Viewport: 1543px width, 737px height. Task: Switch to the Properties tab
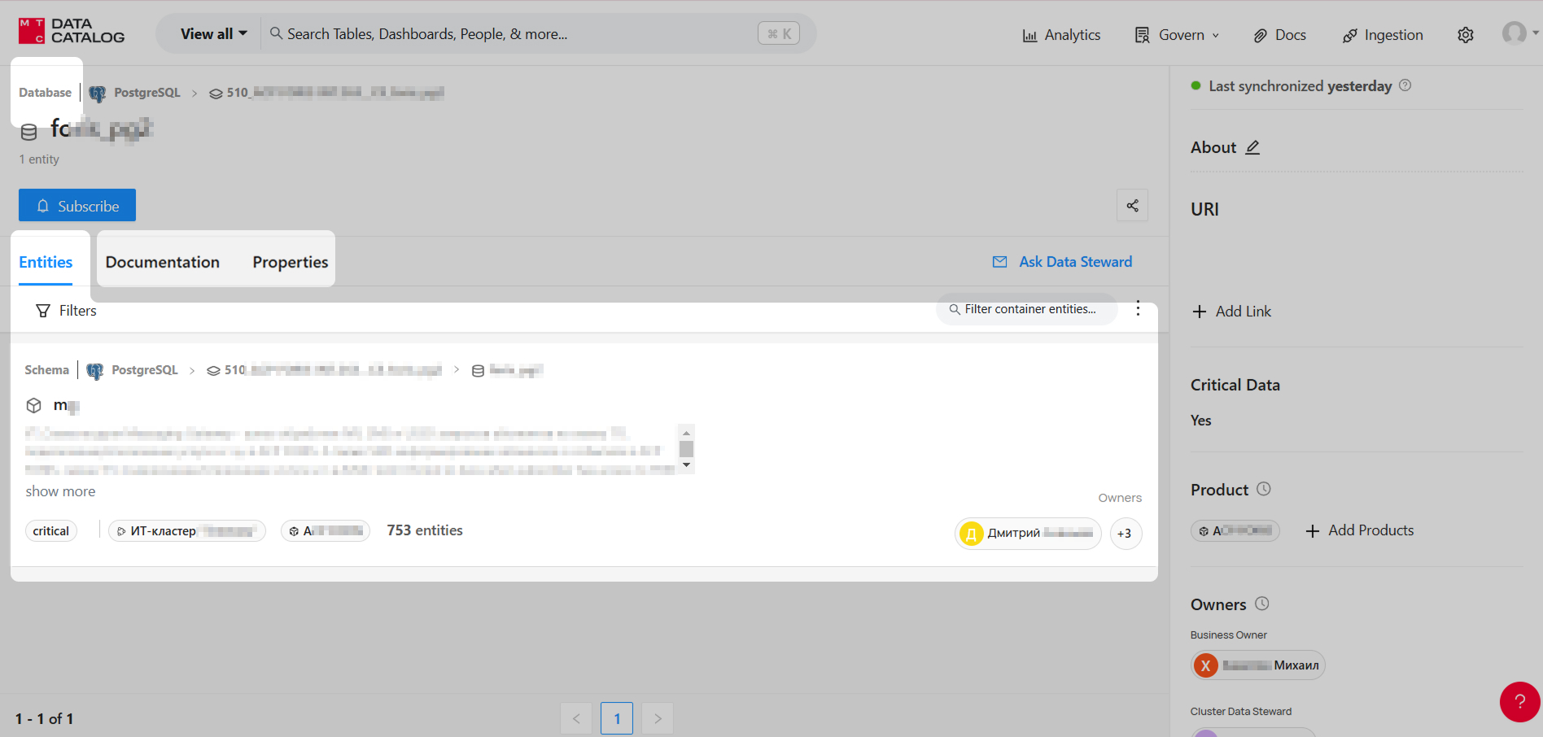pyautogui.click(x=290, y=262)
